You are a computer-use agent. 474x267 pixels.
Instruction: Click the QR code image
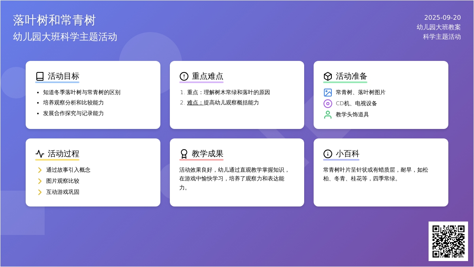tap(448, 241)
